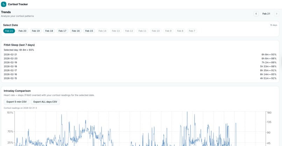The width and height of the screenshot is (282, 146).
Task: Select the Feb 16 date pill
Action: [x=76, y=31]
